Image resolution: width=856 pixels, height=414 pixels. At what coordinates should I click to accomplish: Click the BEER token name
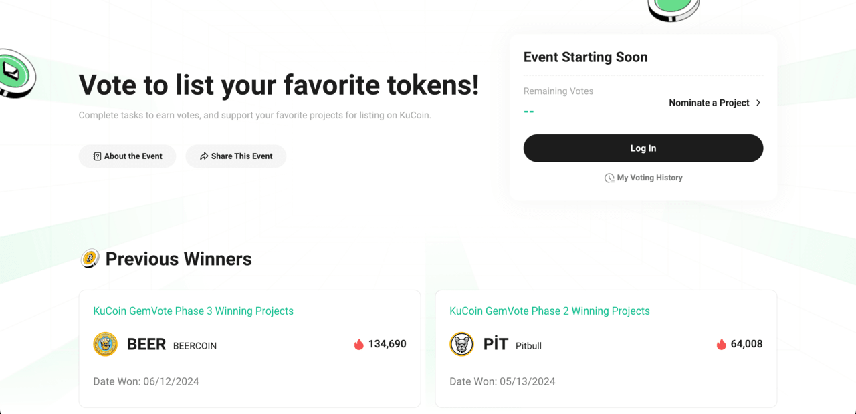click(146, 344)
